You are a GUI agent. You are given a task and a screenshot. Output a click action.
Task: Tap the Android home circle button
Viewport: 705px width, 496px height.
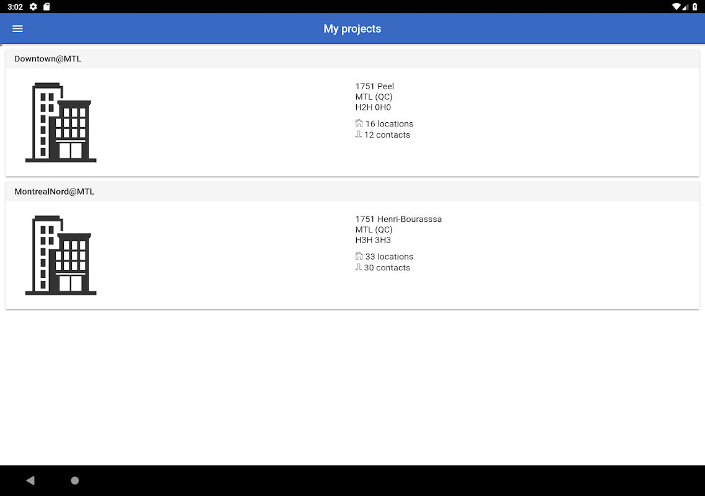[x=75, y=480]
